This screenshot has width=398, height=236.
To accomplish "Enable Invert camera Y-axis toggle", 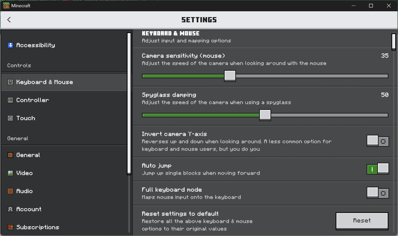I will tap(378, 141).
